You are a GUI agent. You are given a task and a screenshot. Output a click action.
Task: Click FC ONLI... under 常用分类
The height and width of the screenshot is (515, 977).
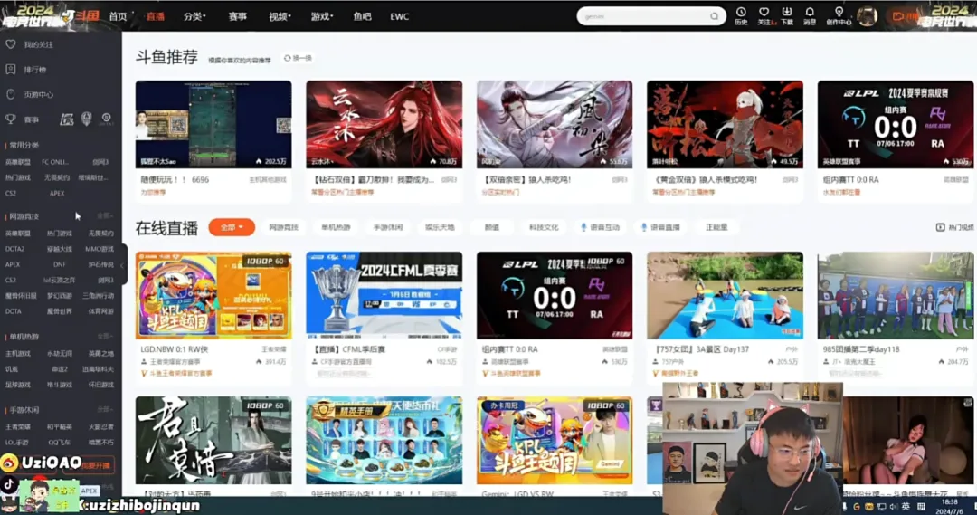click(x=55, y=161)
